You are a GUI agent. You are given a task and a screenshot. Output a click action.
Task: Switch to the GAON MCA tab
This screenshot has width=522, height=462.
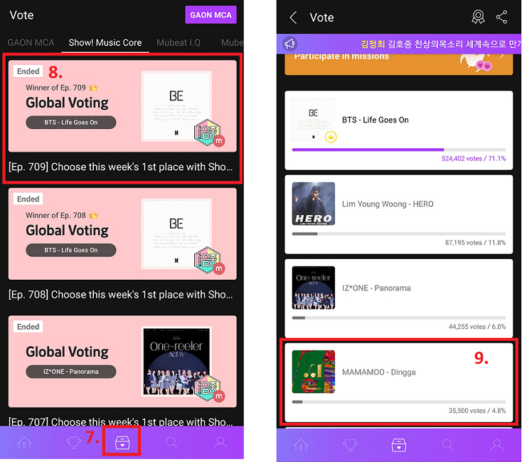pos(31,43)
